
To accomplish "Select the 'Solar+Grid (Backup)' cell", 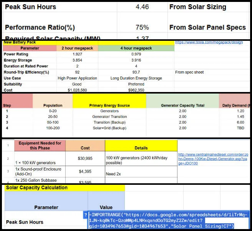I will (109, 128).
